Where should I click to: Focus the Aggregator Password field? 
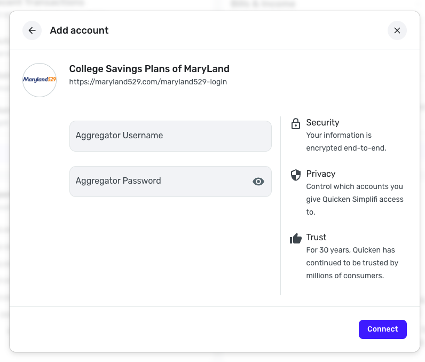click(160, 182)
